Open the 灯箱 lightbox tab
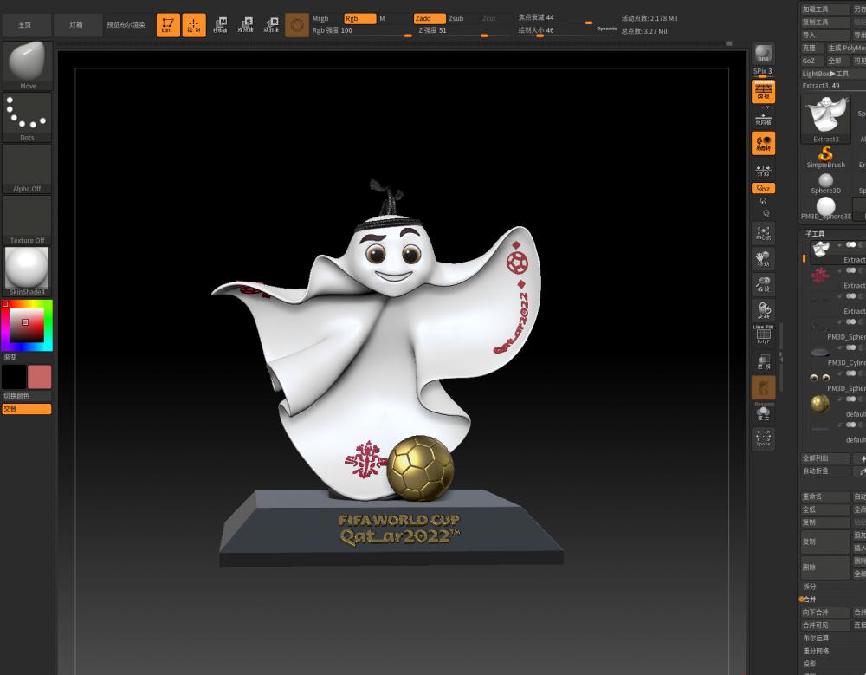 pyautogui.click(x=76, y=25)
